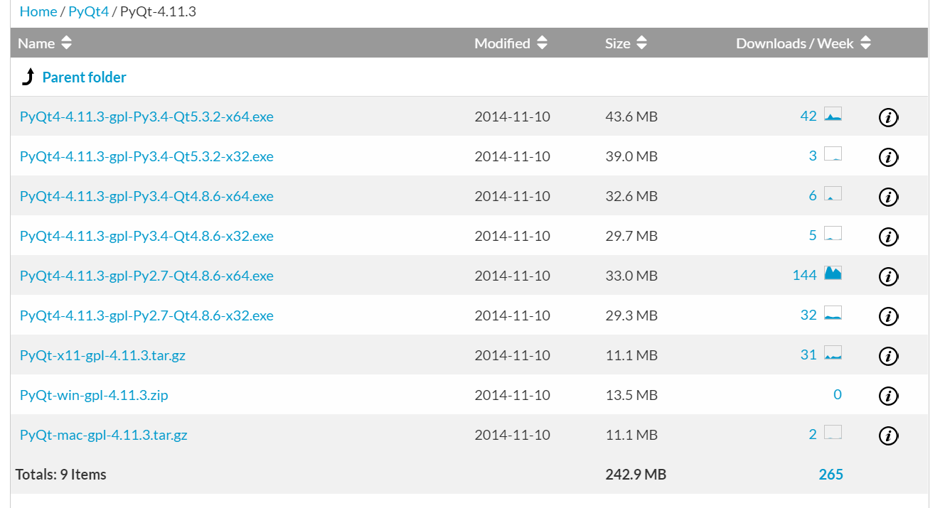Screen dimensions: 940x508
Task: Open info for PyQt4-4.11.3-gpl-Py3.4-Qt5.3.2-x64.exe
Action: [x=888, y=117]
